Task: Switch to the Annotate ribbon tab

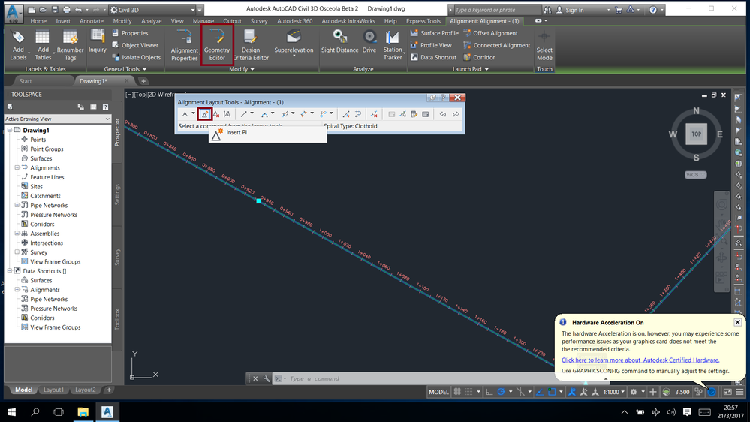Action: [x=92, y=21]
